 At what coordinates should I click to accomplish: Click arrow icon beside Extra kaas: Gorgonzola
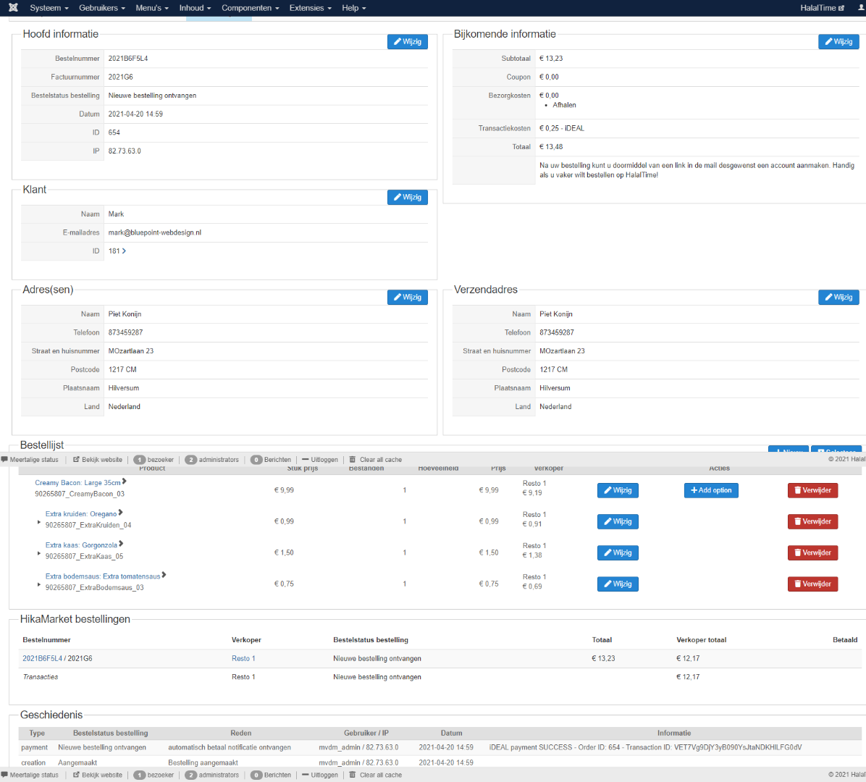(x=121, y=544)
